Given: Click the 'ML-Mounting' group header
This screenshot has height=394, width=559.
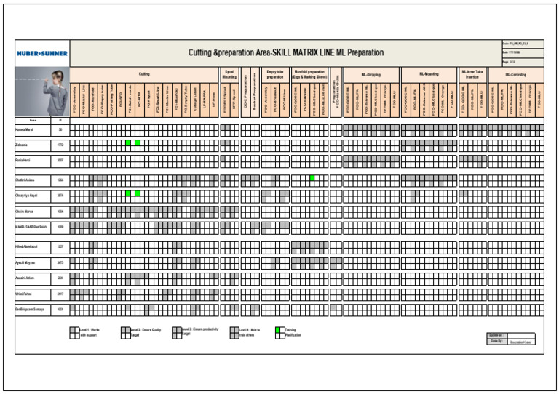Looking at the screenshot, I should pos(429,74).
